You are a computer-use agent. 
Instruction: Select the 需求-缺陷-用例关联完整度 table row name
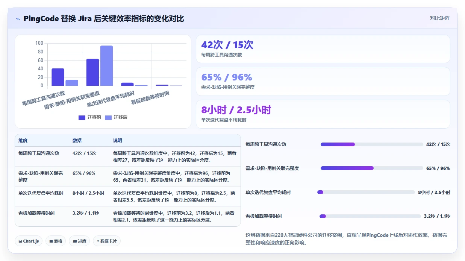41,176
